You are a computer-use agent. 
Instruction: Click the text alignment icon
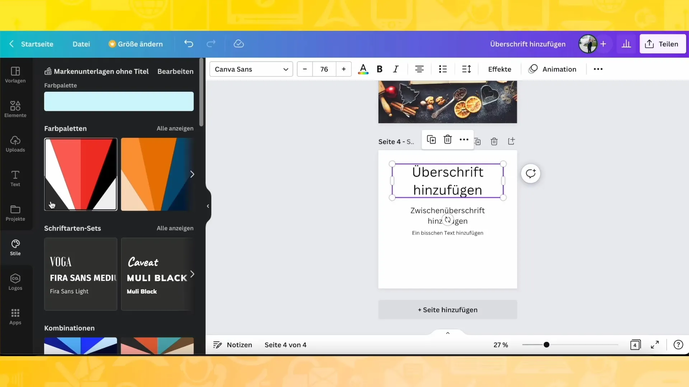419,69
